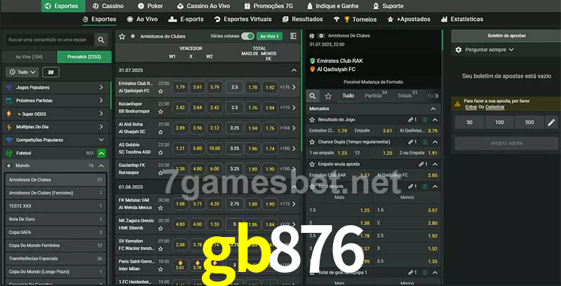Toggle the Várias colunas switch
This screenshot has width=561, height=286.
tap(248, 36)
